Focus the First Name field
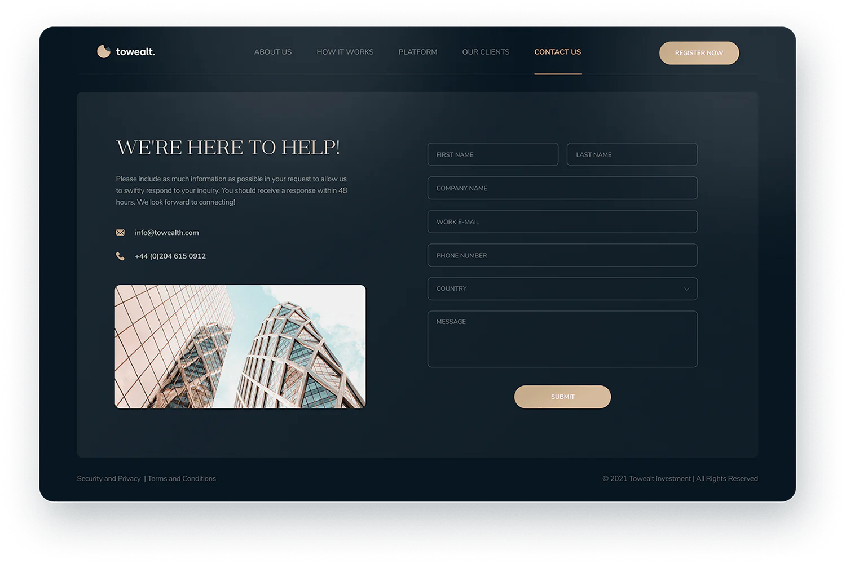 (493, 154)
